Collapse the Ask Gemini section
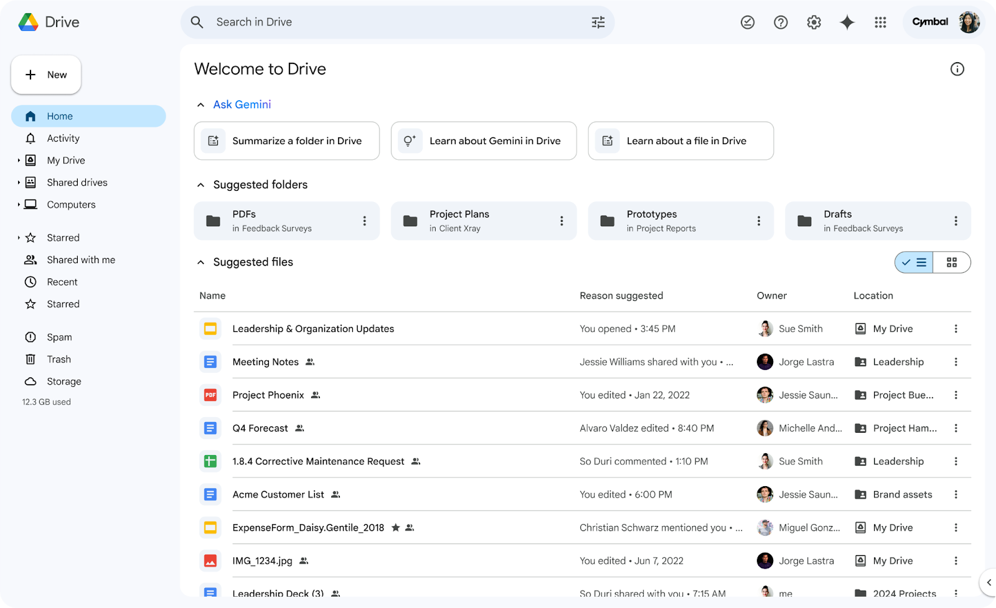The image size is (996, 608). click(200, 104)
